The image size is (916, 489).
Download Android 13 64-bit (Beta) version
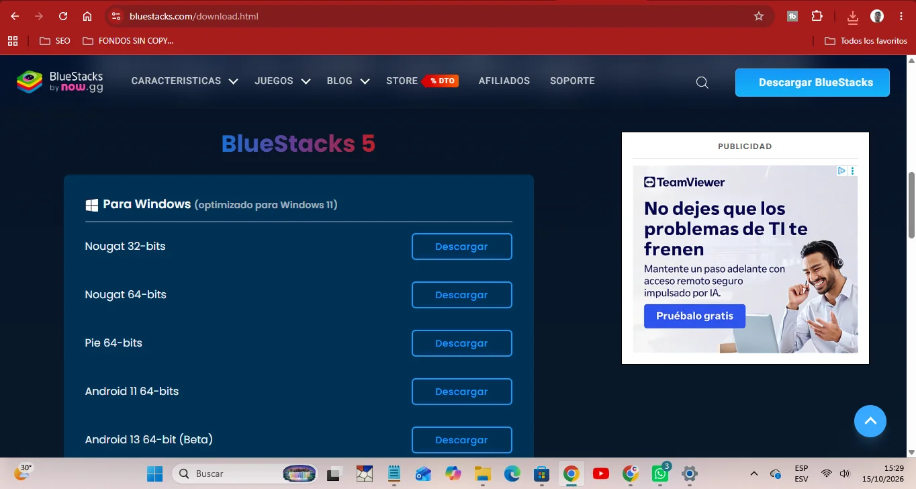pos(461,440)
